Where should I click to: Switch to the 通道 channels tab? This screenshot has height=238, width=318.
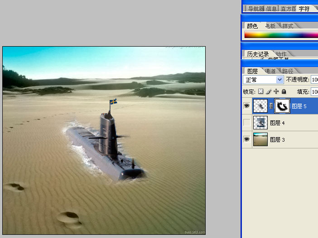[x=270, y=71]
